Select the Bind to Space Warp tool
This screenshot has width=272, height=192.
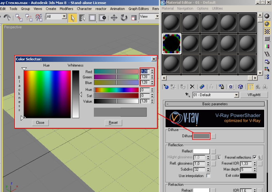click(39, 18)
